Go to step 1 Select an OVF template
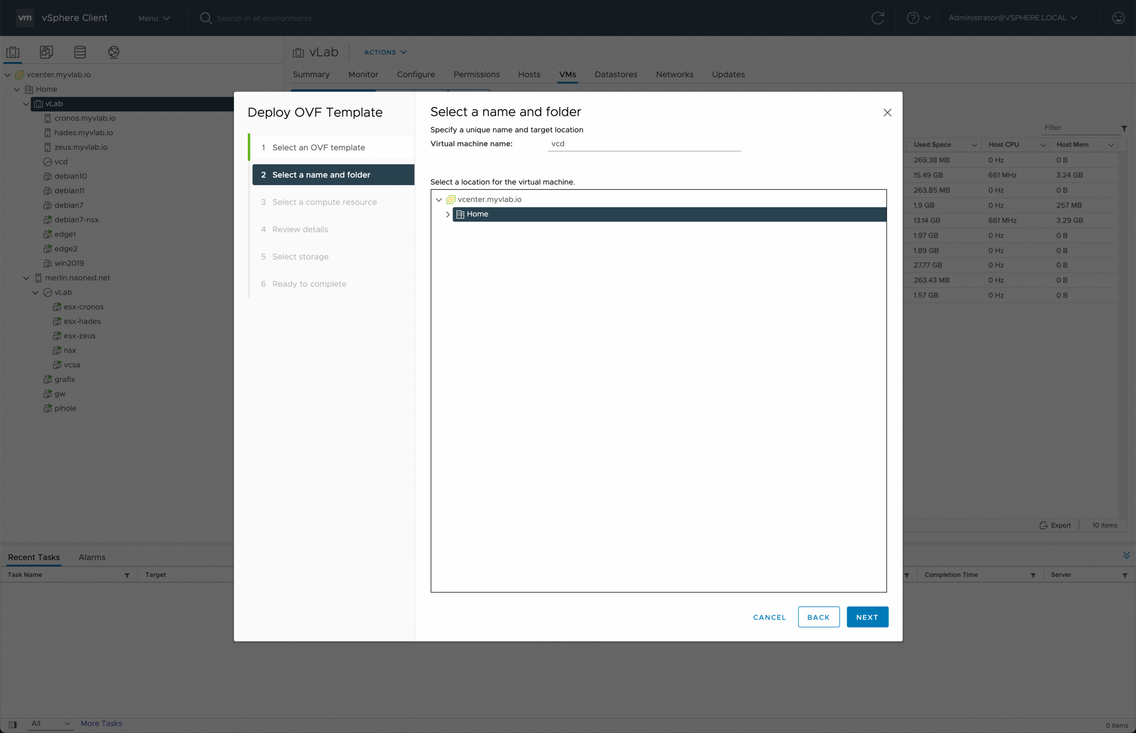Viewport: 1136px width, 733px height. pos(318,148)
